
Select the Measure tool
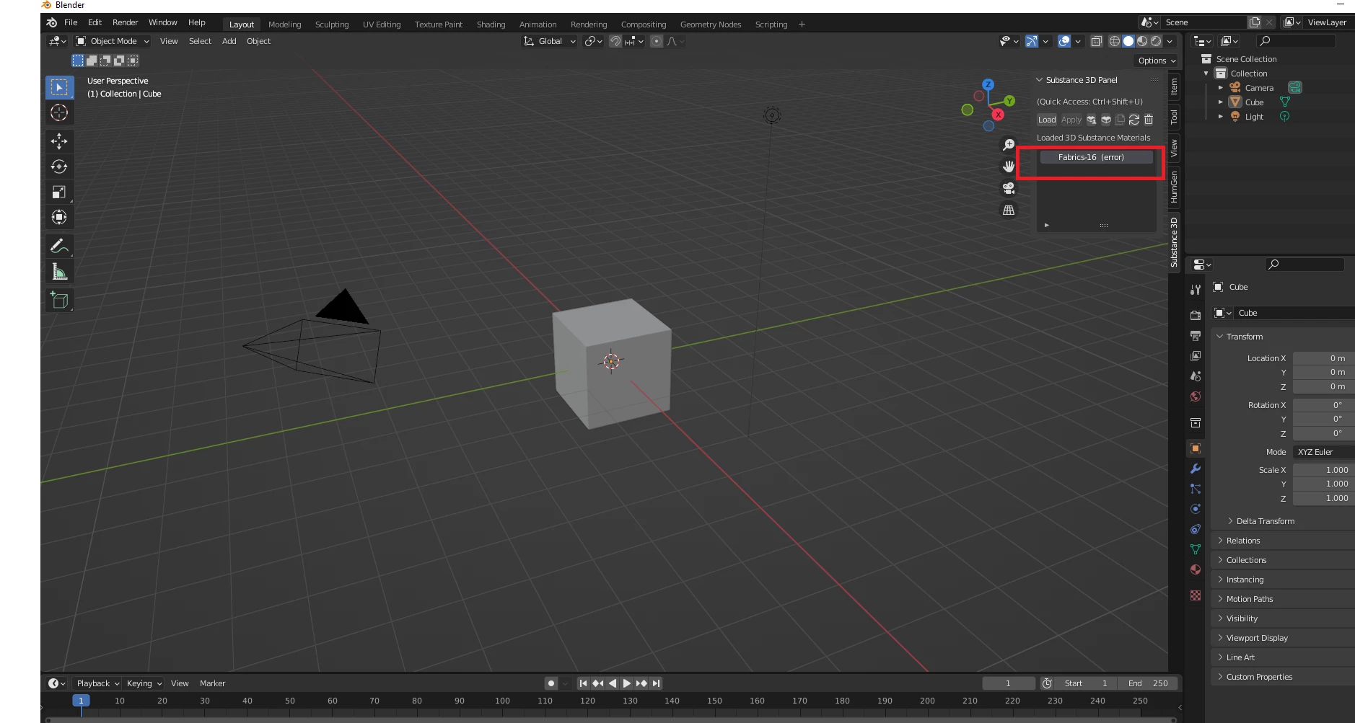[59, 272]
